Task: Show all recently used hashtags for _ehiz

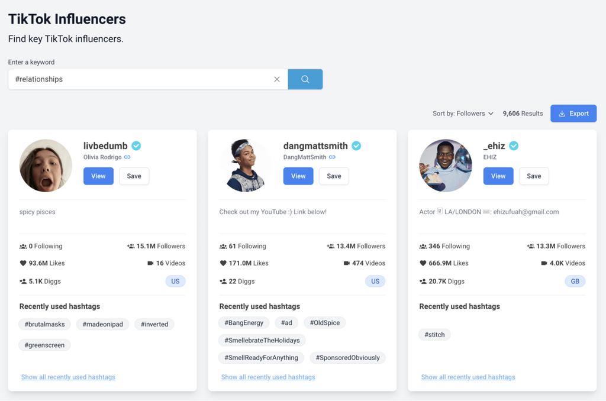Action: click(468, 377)
